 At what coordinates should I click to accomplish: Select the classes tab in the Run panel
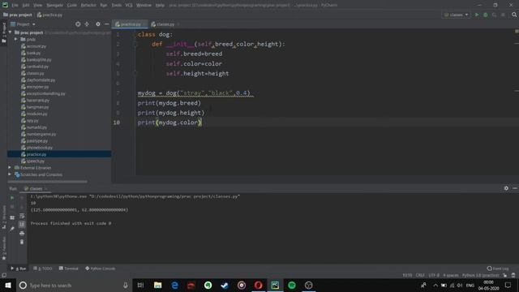click(x=36, y=189)
